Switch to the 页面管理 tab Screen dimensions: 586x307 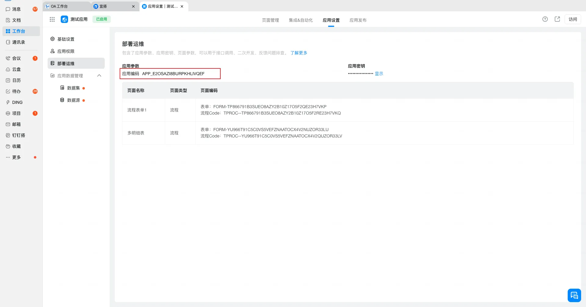tap(270, 20)
